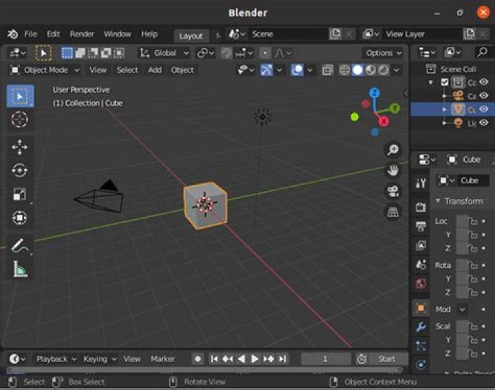Viewport: 495px width, 390px height.
Task: Open the File menu
Action: coord(31,34)
